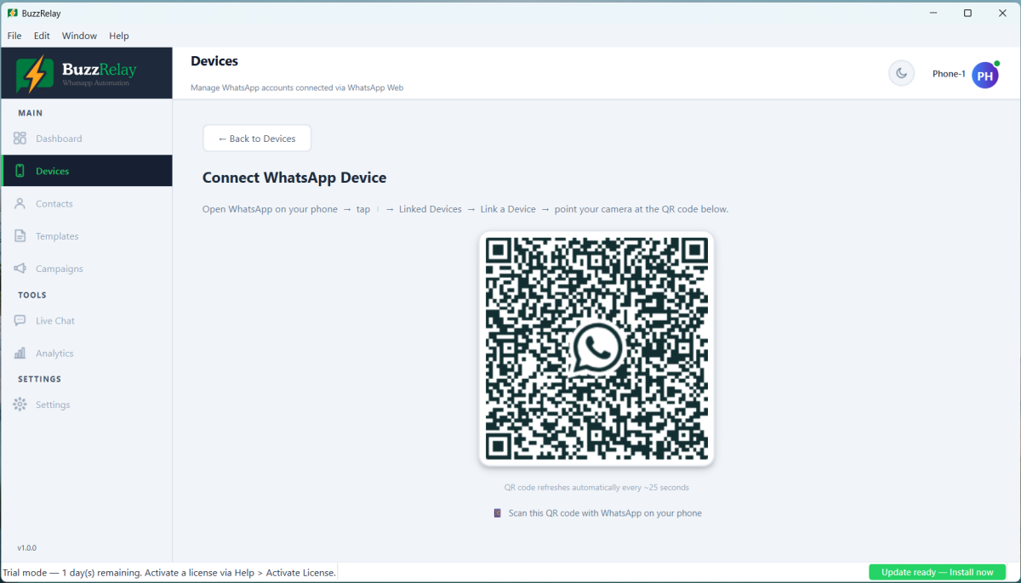
Task: Open the Window menu
Action: pyautogui.click(x=79, y=36)
